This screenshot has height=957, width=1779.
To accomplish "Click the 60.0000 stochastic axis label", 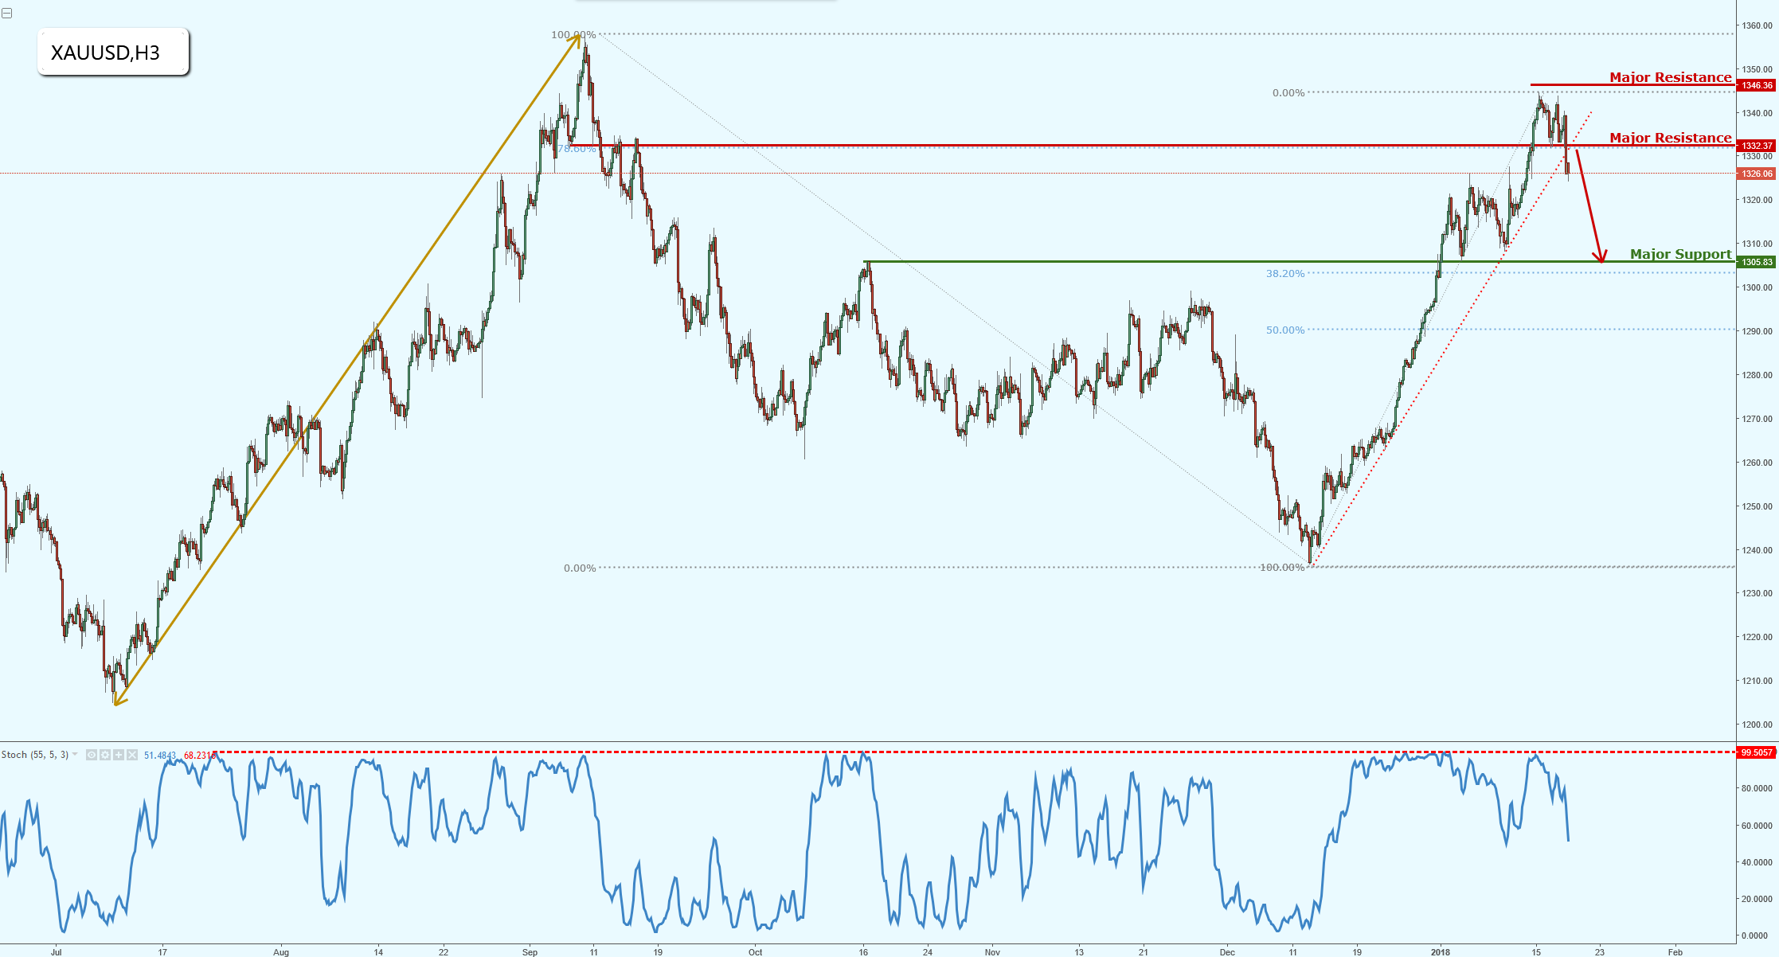I will [1756, 826].
